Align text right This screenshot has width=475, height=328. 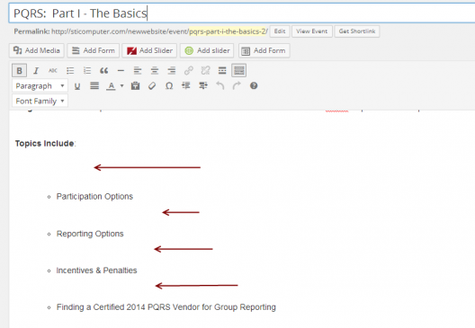172,70
